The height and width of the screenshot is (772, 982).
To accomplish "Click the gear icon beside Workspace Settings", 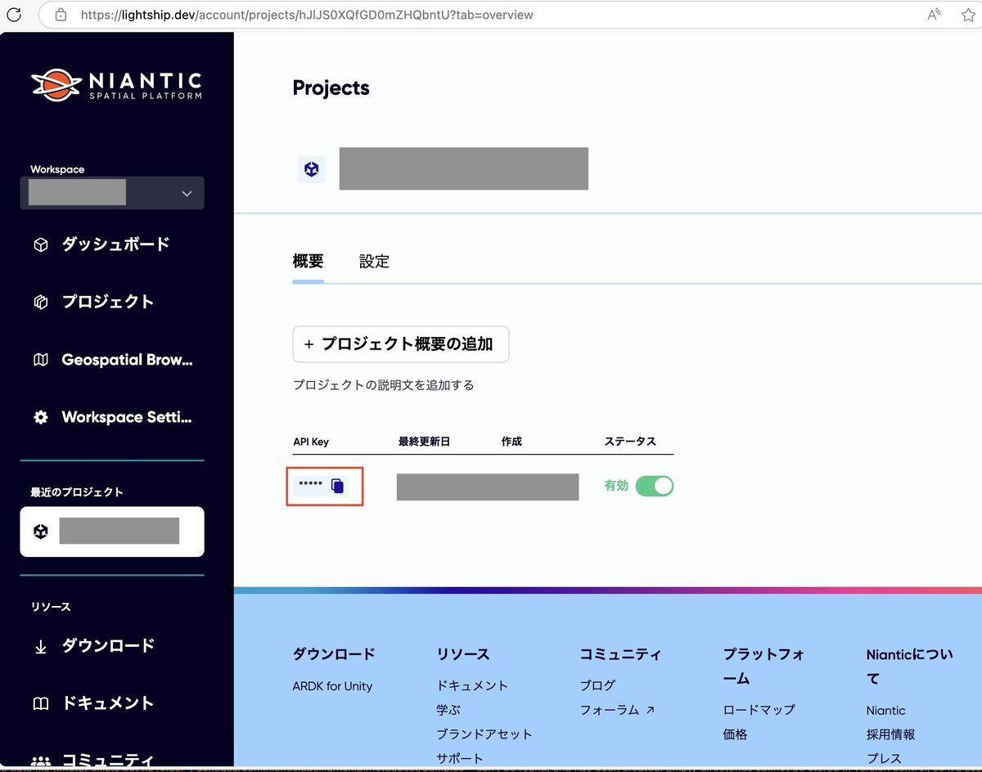I will pyautogui.click(x=40, y=417).
